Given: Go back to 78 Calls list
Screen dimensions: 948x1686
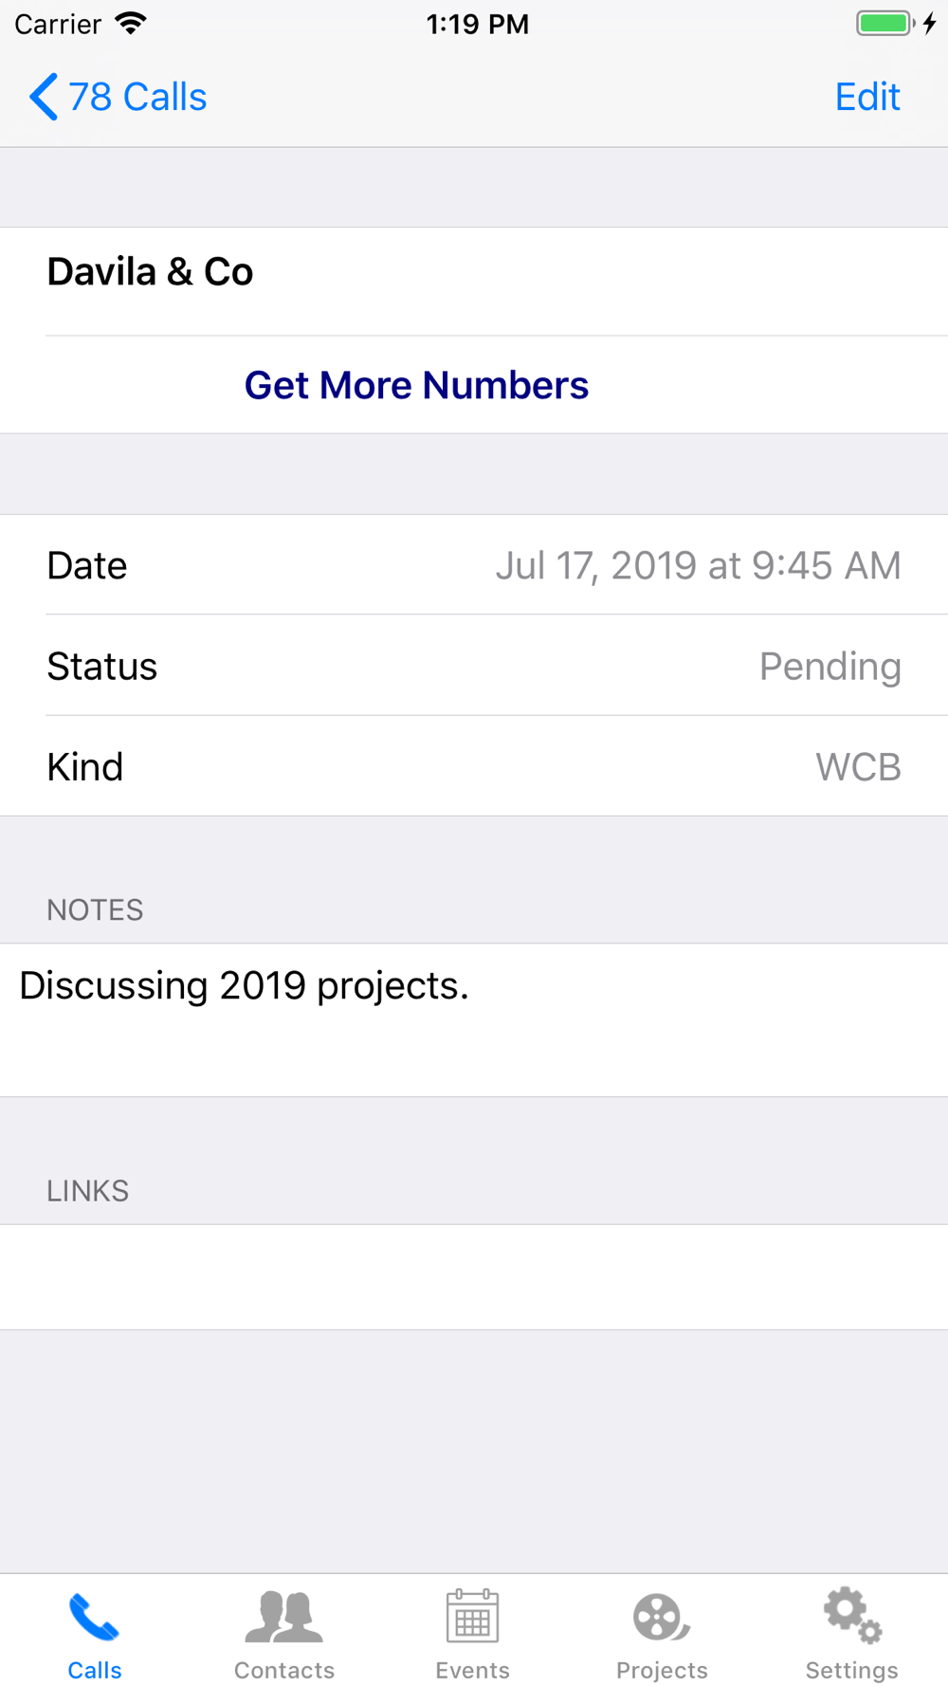Looking at the screenshot, I should pyautogui.click(x=137, y=97).
